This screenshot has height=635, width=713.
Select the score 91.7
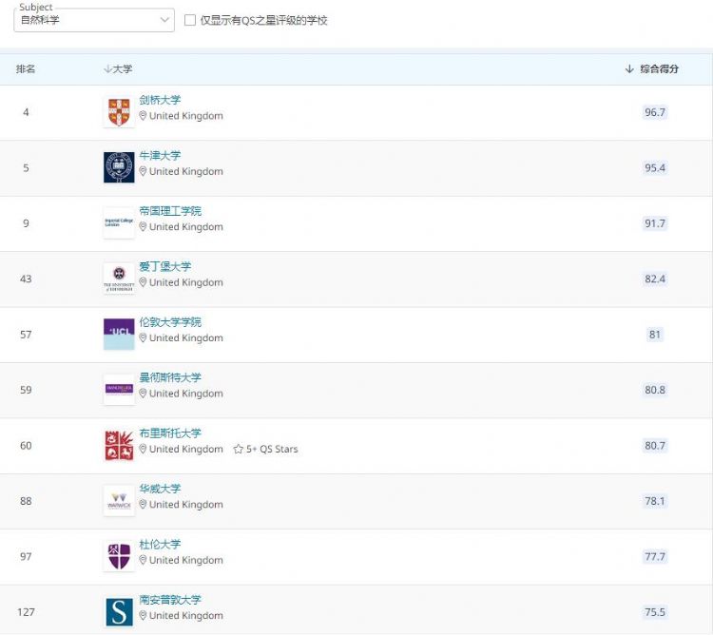tap(655, 223)
